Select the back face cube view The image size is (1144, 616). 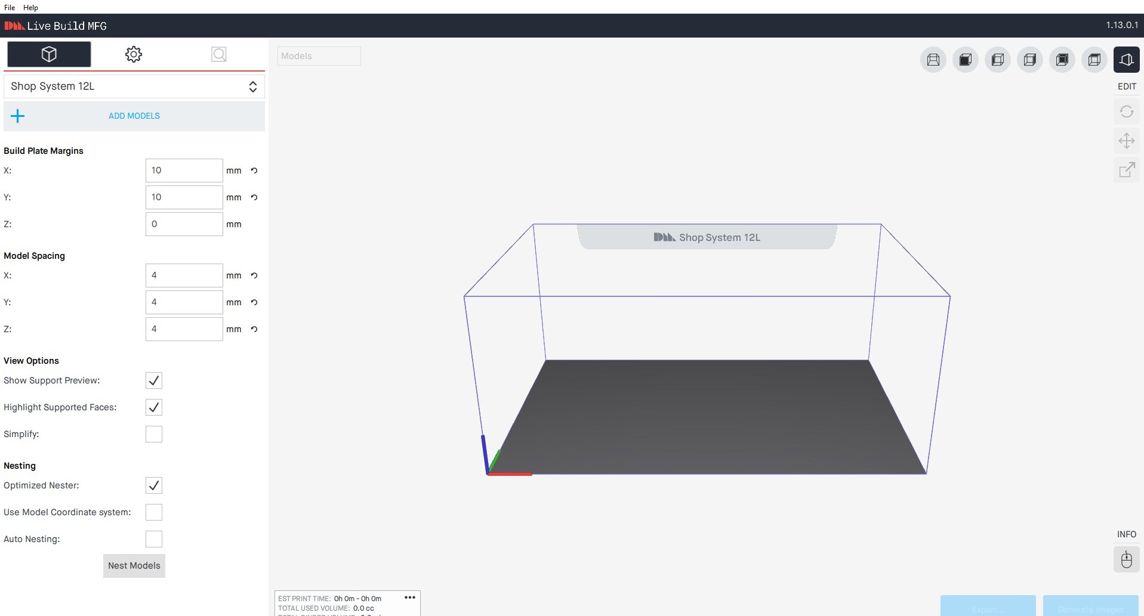[x=1062, y=60]
